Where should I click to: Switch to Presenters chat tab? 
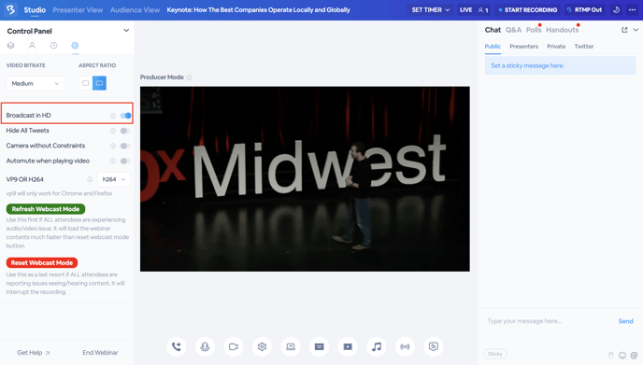(523, 47)
